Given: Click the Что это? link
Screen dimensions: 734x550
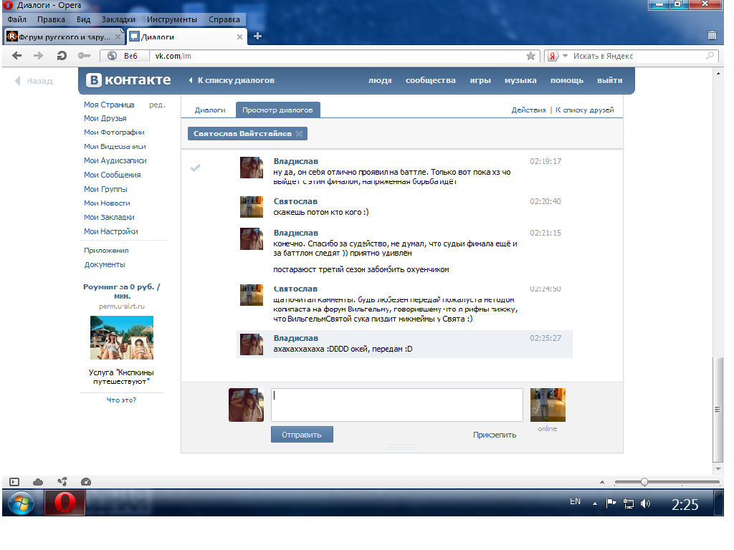Looking at the screenshot, I should point(121,400).
